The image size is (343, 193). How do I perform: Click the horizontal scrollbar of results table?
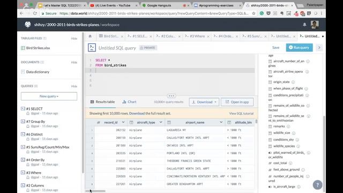click(95, 191)
